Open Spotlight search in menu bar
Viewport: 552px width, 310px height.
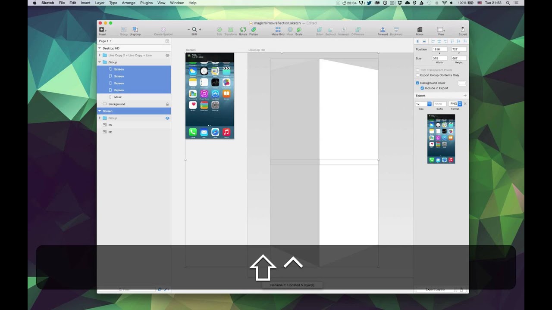(x=508, y=3)
